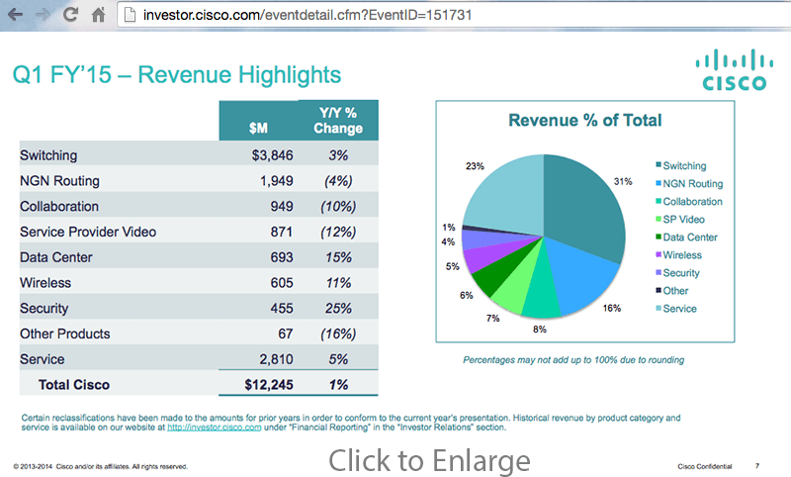791x477 pixels.
Task: Open the investor.cisco.com link in the footnote
Action: (213, 428)
